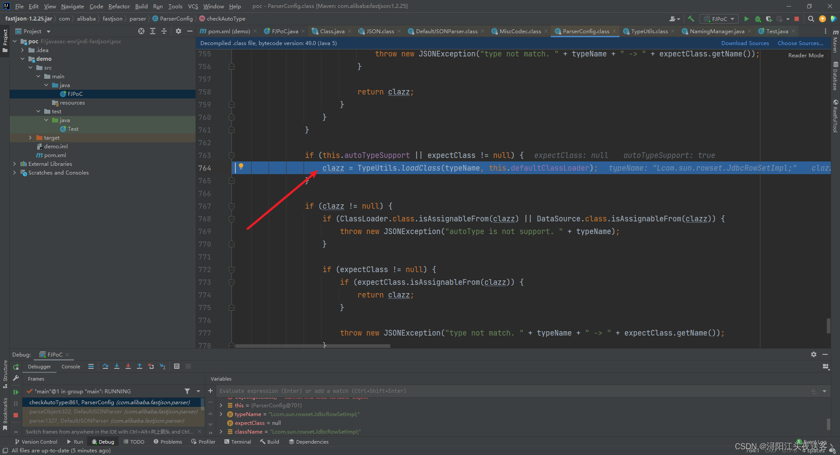Viewport: 840px width, 455px height.
Task: Click the intention lightbulb on line 764
Action: point(241,166)
